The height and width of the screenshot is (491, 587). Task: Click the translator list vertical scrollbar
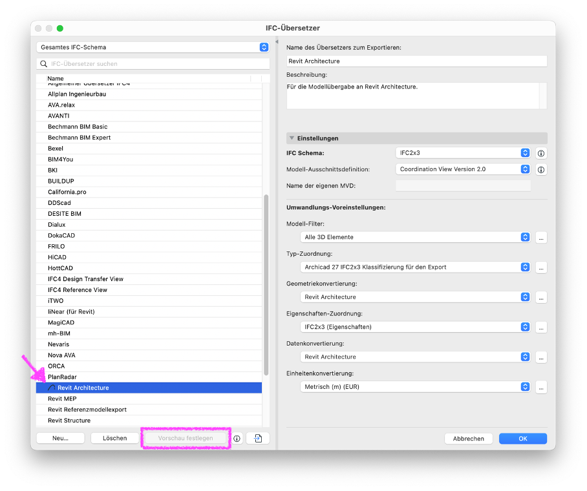[266, 284]
